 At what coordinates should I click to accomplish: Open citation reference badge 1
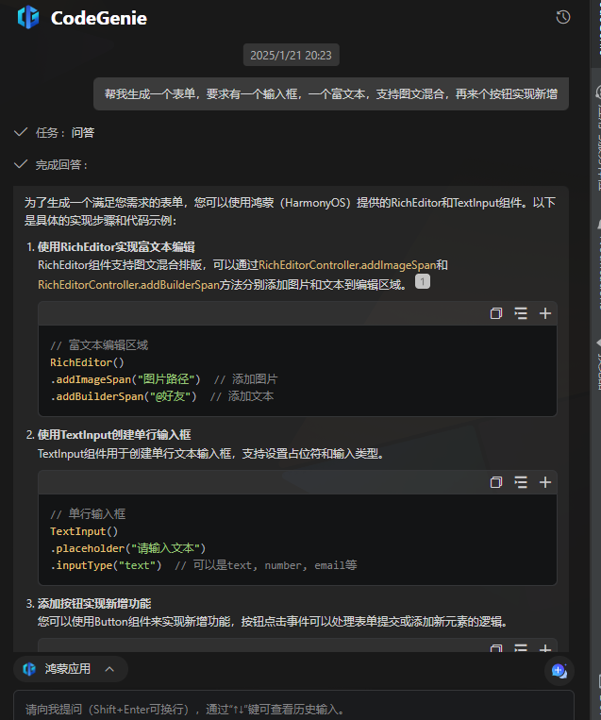[x=423, y=281]
